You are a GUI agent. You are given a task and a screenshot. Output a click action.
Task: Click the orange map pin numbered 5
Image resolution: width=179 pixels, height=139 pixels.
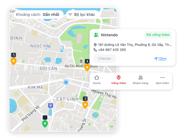point(14,61)
